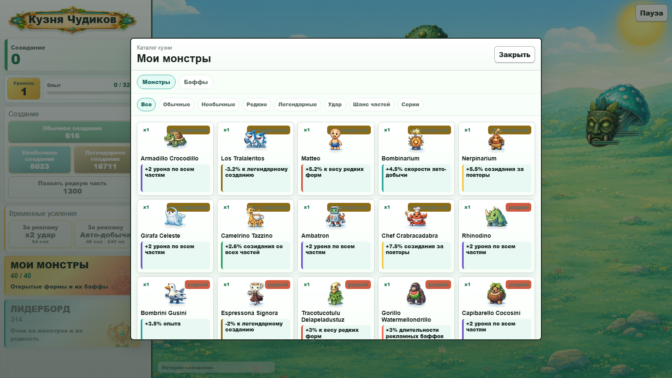
Task: Click Необычное создание 5023 button
Action: point(39,160)
